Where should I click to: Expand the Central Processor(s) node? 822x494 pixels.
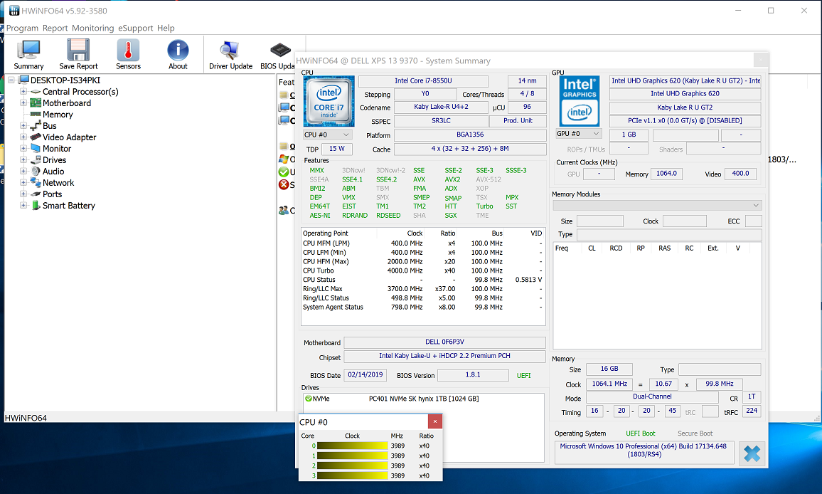point(23,91)
